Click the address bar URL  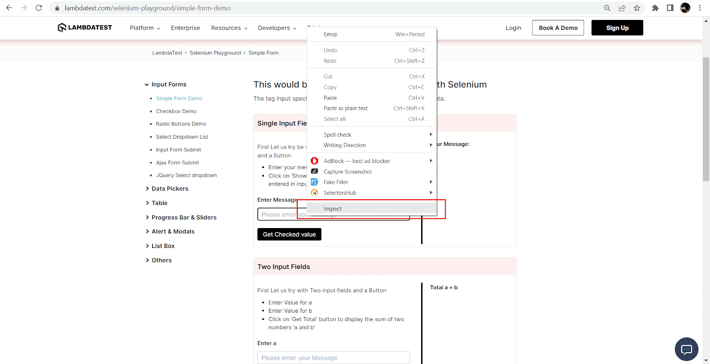tap(147, 8)
